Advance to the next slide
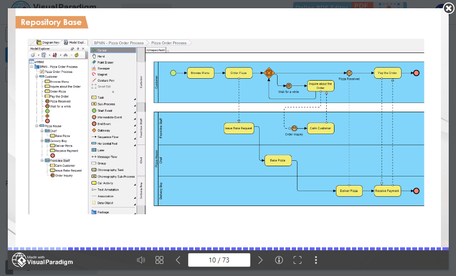Image resolution: width=456 pixels, height=276 pixels. [x=261, y=260]
